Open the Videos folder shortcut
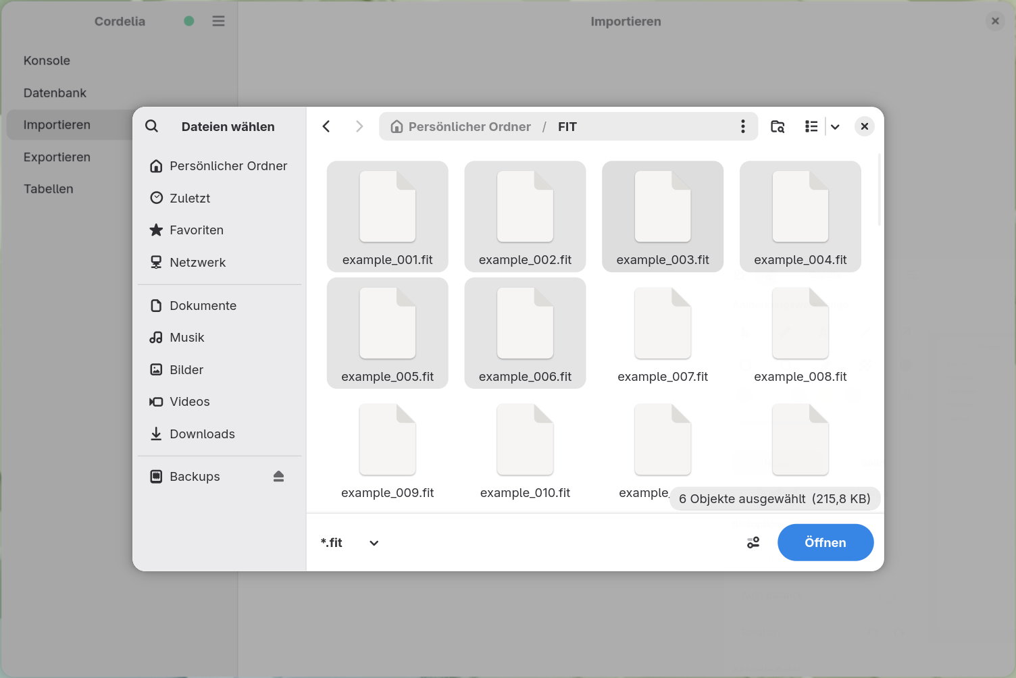 [x=220, y=402]
